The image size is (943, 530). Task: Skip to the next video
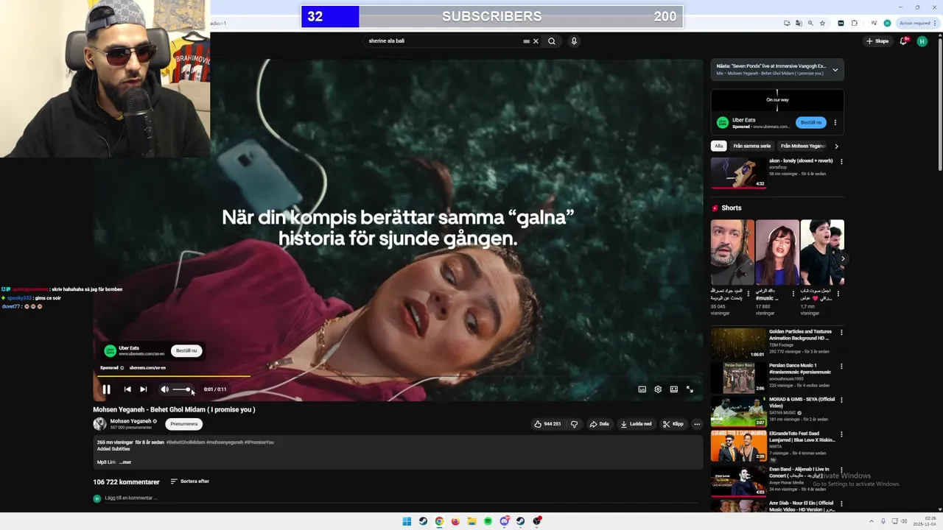point(144,389)
